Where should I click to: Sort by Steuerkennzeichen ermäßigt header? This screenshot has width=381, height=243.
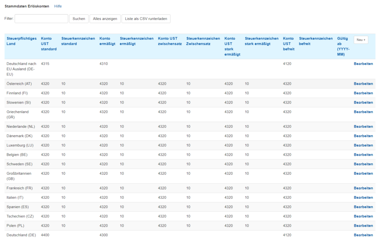point(137,41)
